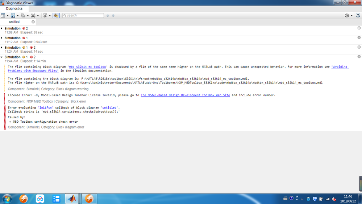This screenshot has height=204, width=362.
Task: Click the muted speaker volume icon
Action: 334,199
